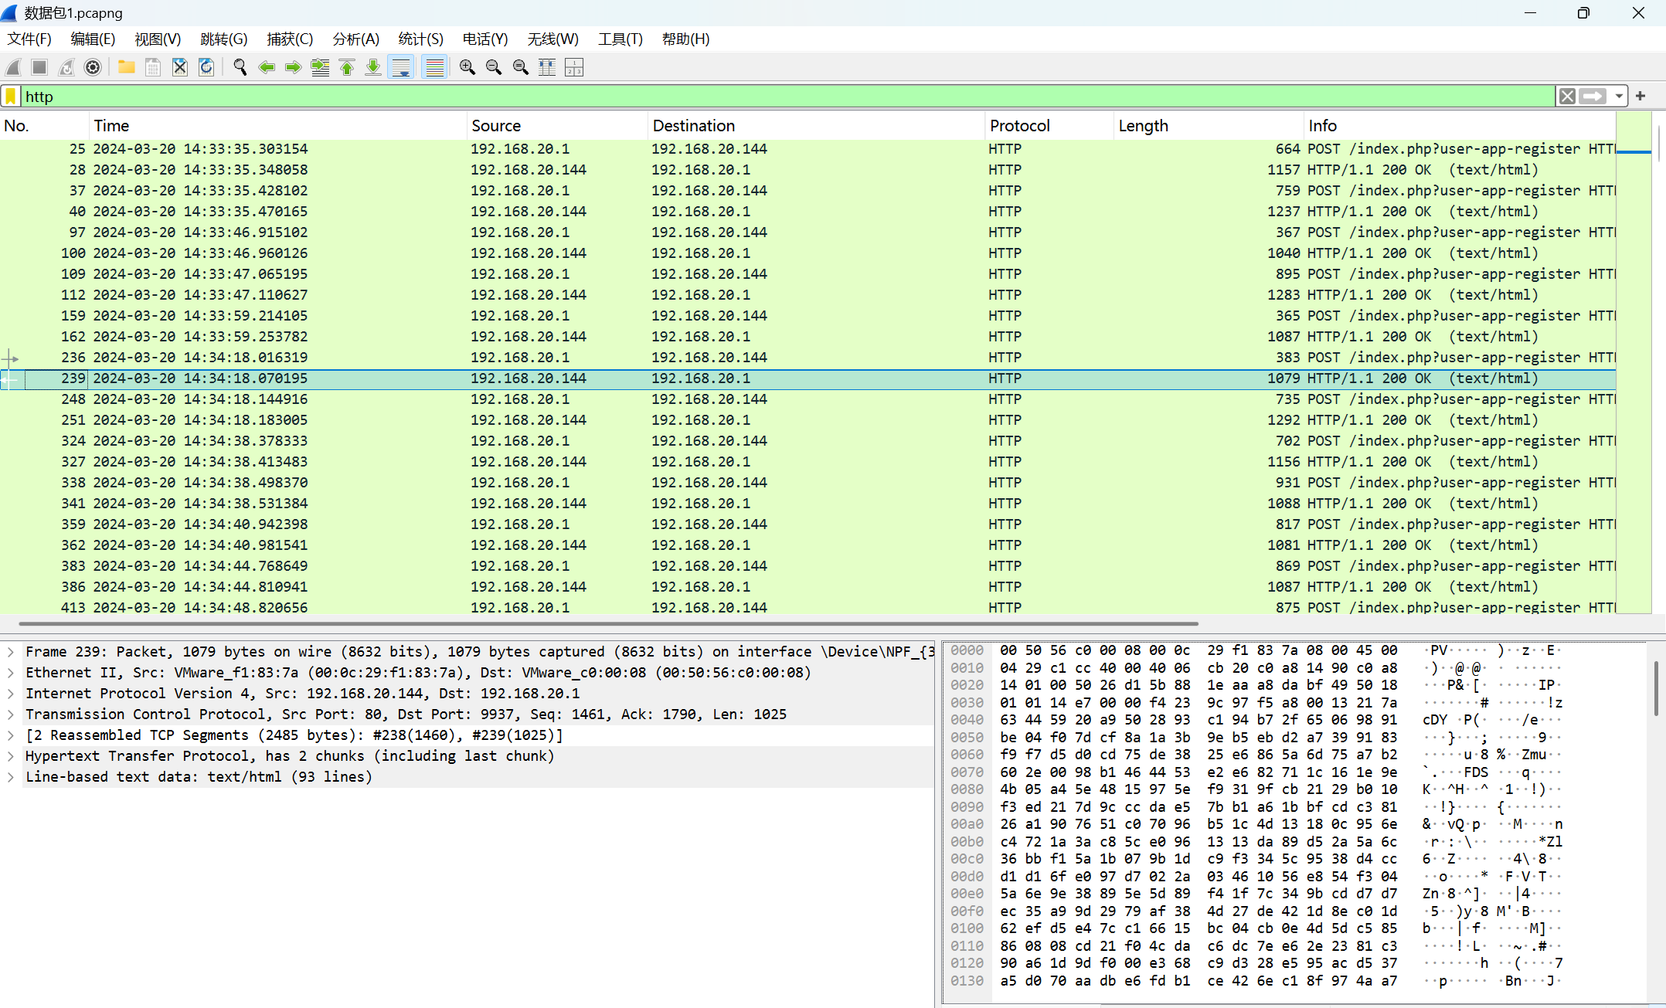Click the reload capture file icon

pos(206,68)
